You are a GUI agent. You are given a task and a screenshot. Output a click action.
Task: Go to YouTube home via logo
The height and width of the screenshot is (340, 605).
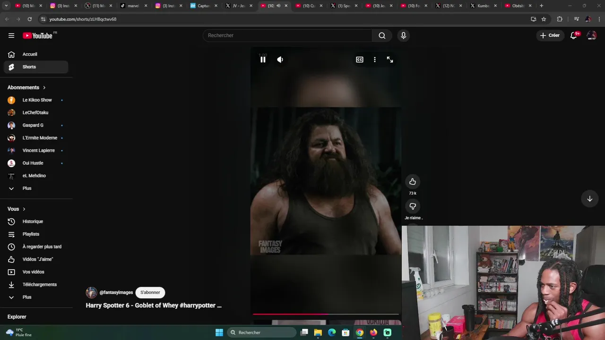pyautogui.click(x=38, y=35)
